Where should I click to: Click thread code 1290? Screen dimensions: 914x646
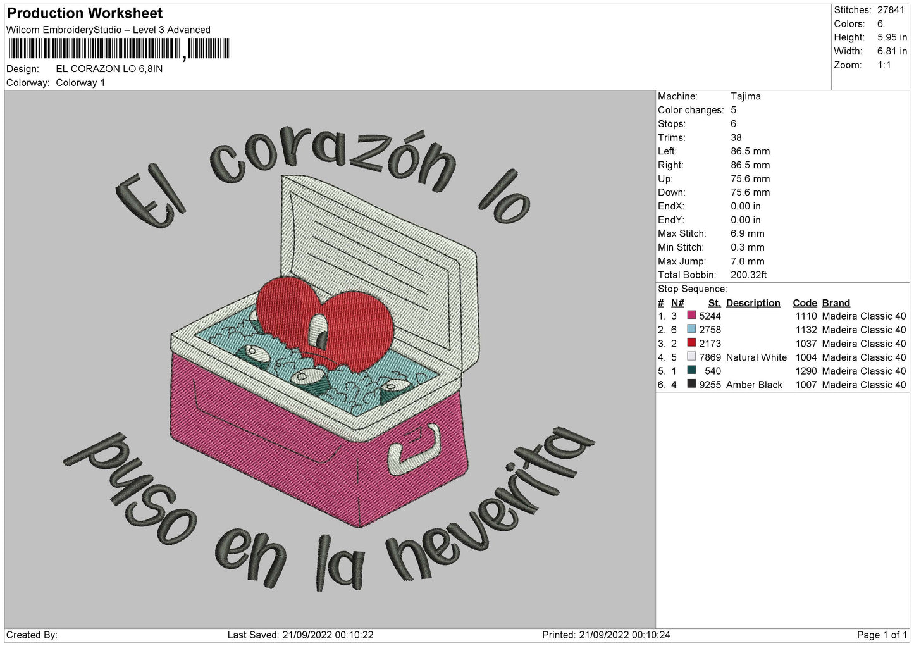coord(806,371)
